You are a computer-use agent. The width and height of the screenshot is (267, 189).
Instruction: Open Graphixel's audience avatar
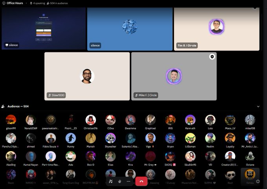(x=150, y=120)
